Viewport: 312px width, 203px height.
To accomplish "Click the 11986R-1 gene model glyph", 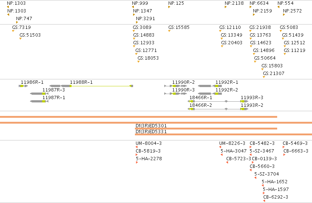I will [x=23, y=86].
